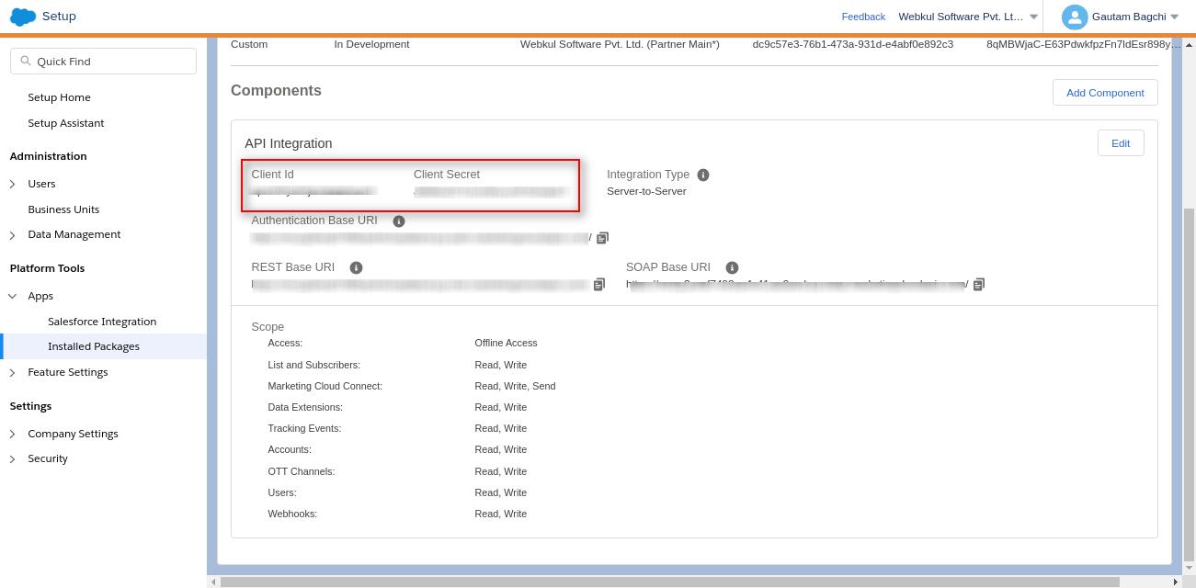Click into the Quick Find field
Image resolution: width=1196 pixels, height=588 pixels.
[103, 62]
